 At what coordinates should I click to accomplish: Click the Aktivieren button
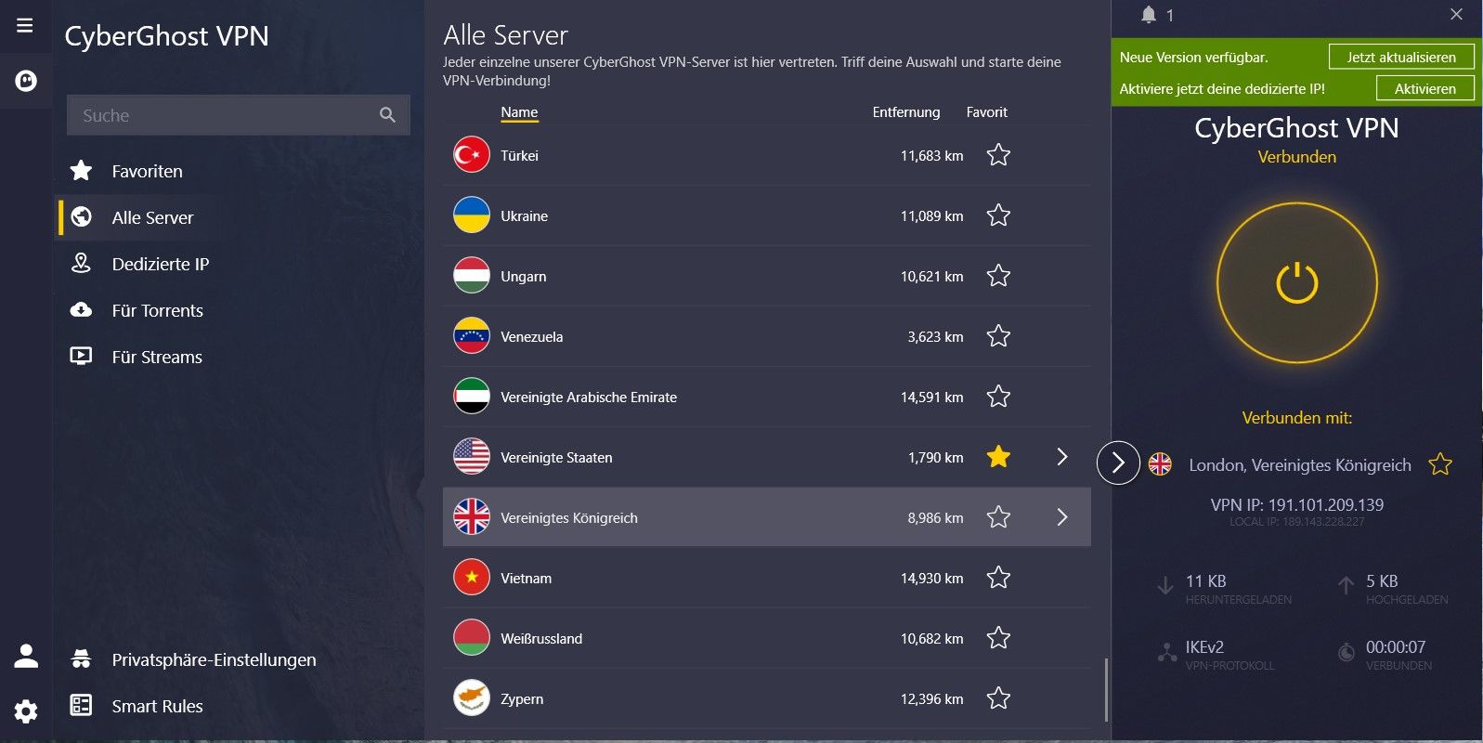point(1424,88)
